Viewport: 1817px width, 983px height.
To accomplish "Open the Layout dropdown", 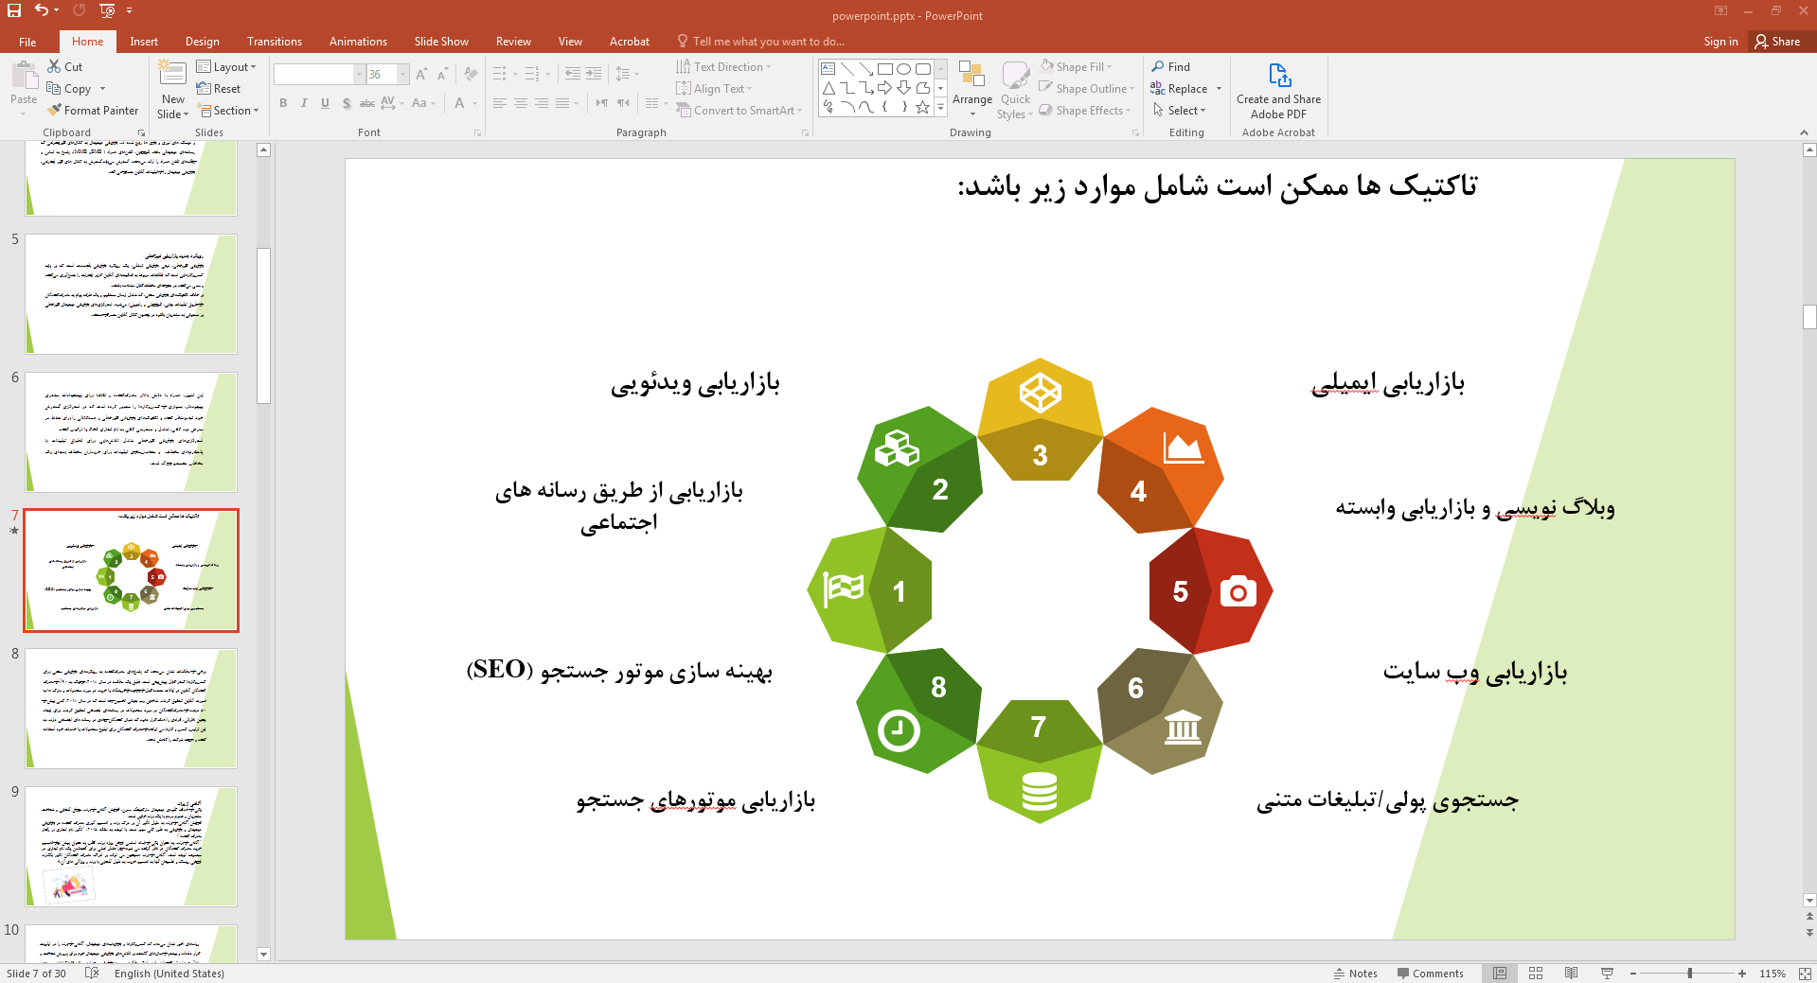I will (x=226, y=66).
